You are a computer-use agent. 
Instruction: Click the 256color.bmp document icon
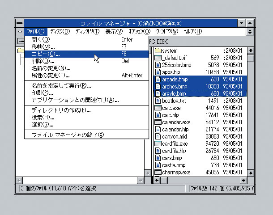pyautogui.click(x=158, y=65)
